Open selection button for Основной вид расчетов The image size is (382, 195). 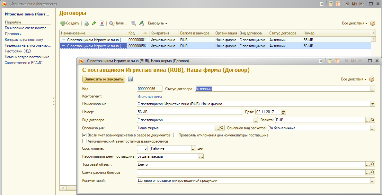pos(372,128)
